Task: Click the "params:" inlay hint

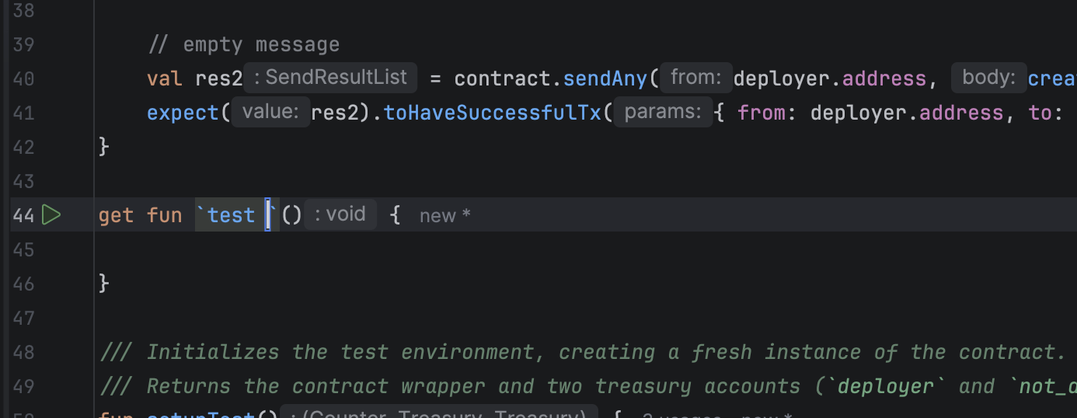Action: (663, 113)
